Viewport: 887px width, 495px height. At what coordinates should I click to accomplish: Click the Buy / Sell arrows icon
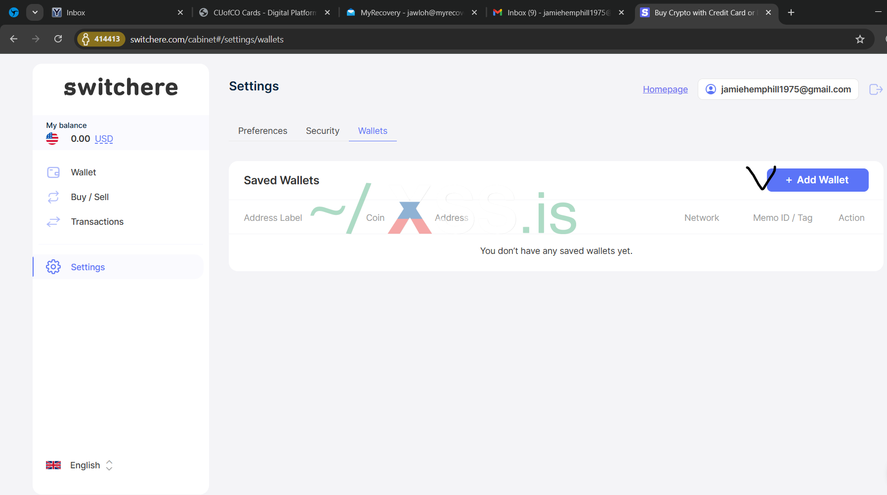tap(53, 197)
